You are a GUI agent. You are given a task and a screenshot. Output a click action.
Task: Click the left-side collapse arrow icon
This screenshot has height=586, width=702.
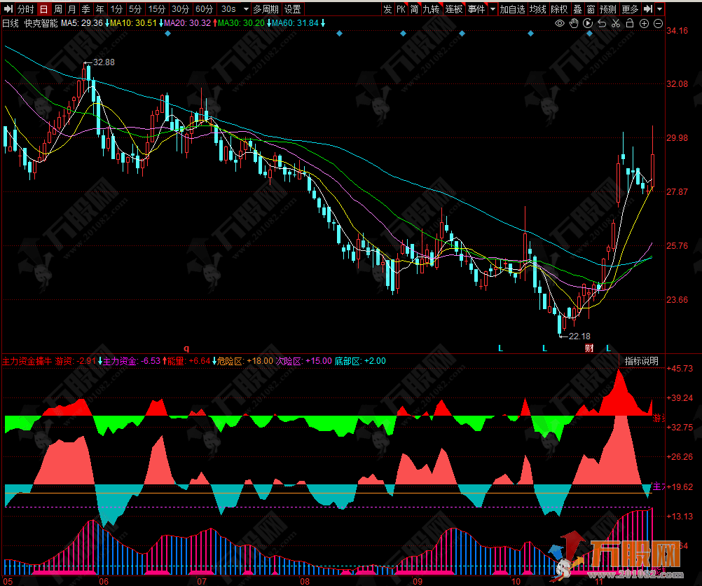[8, 9]
